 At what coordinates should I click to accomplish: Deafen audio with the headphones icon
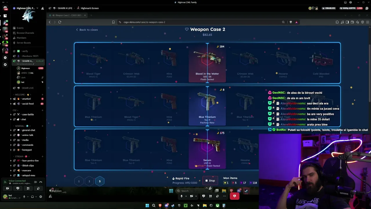tap(32, 197)
